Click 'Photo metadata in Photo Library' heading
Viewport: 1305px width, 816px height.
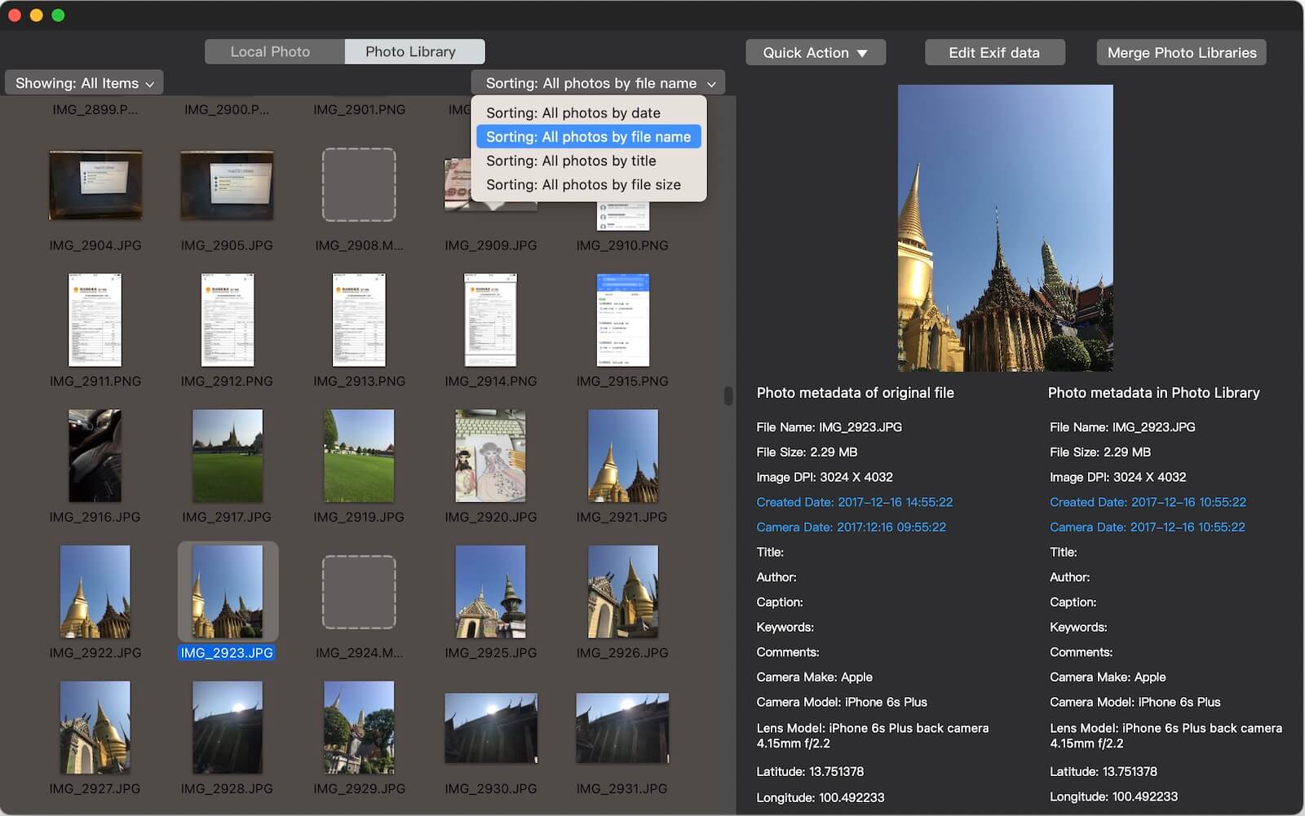1153,393
